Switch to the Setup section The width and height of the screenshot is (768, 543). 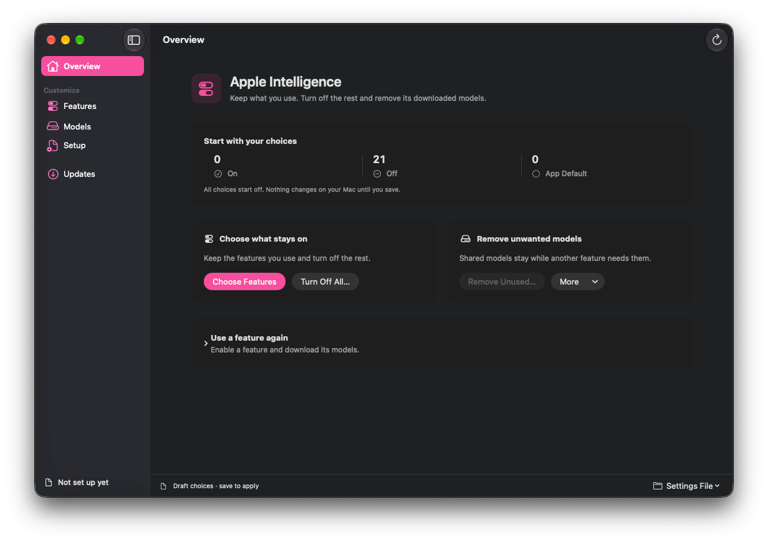[x=92, y=146]
